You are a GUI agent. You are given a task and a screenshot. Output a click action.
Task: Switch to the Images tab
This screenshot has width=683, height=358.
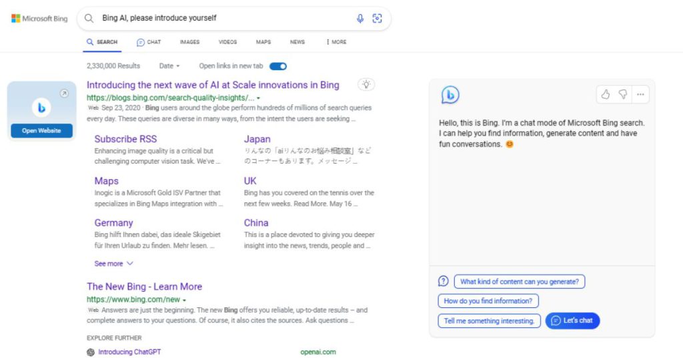189,42
